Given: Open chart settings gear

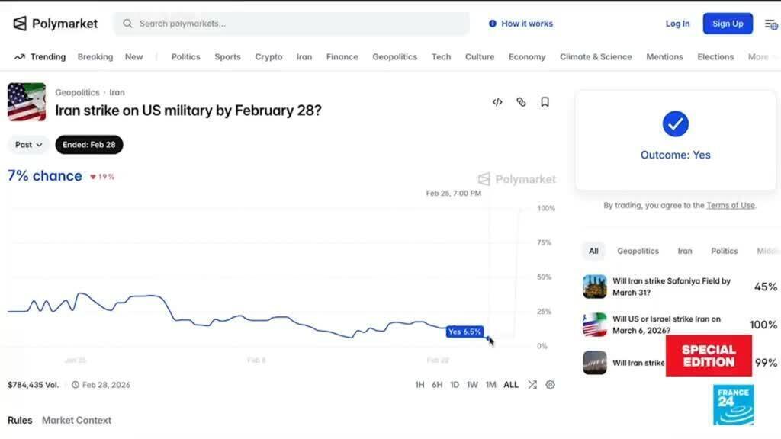Looking at the screenshot, I should 551,385.
